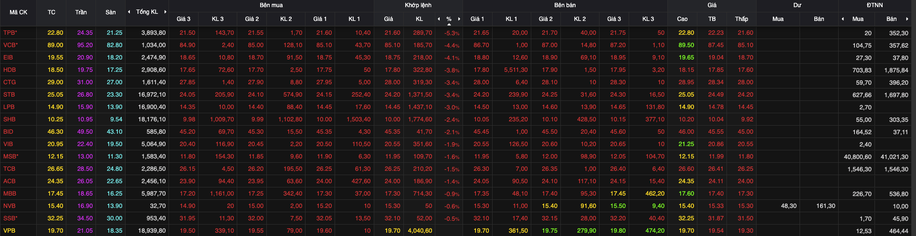Click VIB high price 21.25
916x236 pixels.
coord(686,144)
